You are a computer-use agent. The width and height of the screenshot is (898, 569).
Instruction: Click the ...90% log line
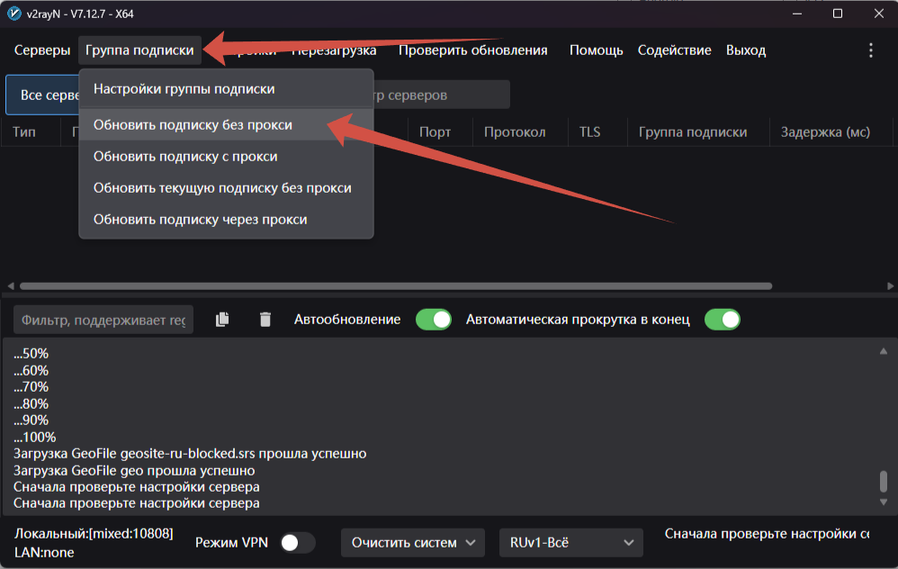click(31, 420)
